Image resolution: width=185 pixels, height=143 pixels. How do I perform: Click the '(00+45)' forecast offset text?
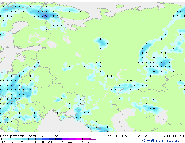176,136
